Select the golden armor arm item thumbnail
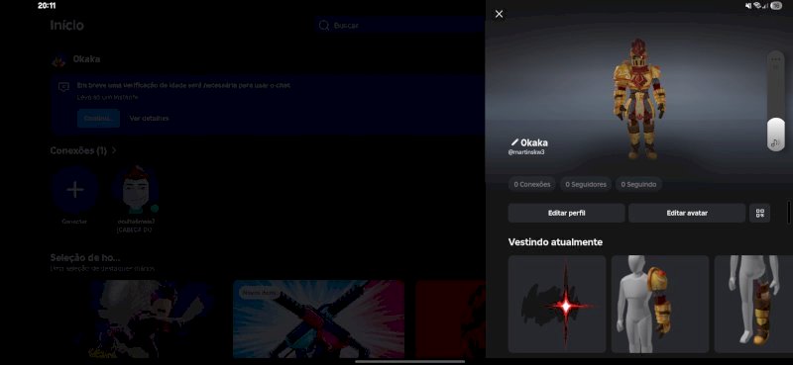 (x=660, y=304)
